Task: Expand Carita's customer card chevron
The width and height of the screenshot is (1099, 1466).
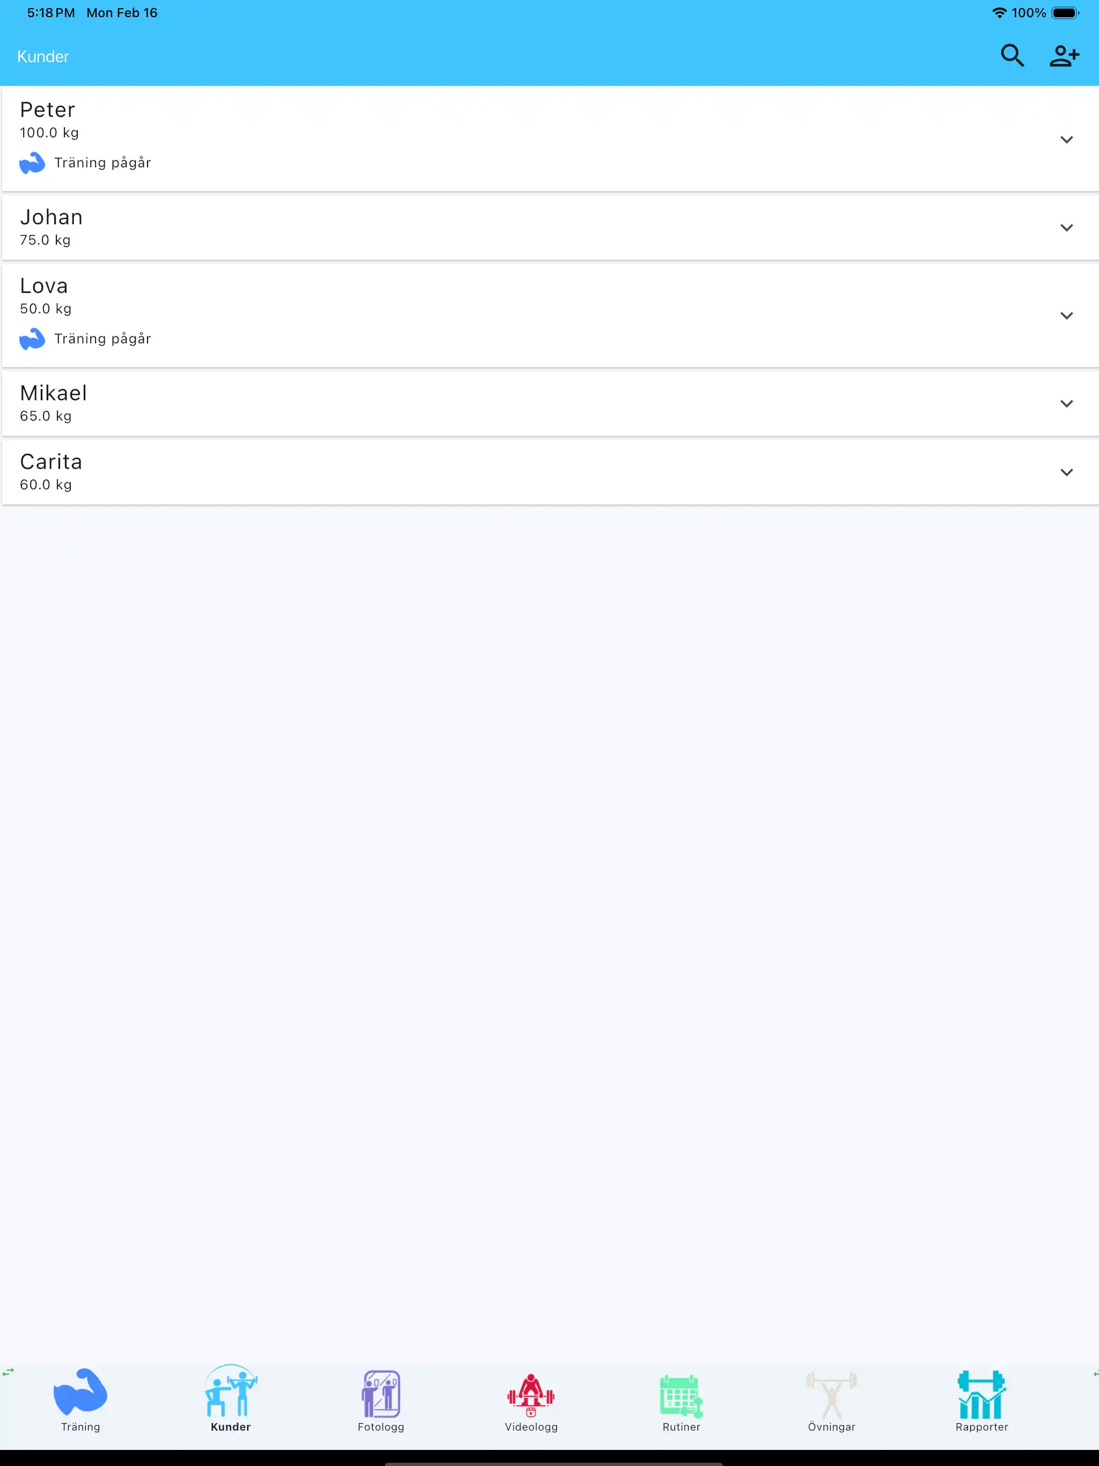Action: (x=1066, y=473)
